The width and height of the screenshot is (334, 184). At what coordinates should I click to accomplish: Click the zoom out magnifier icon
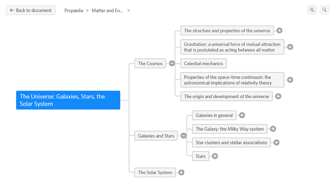pos(324,10)
